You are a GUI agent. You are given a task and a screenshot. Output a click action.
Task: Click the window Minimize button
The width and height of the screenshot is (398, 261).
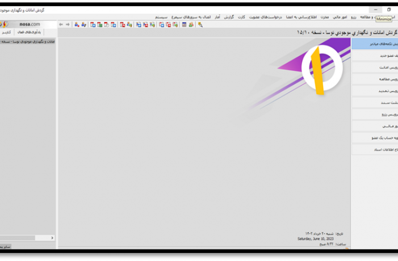tap(376, 10)
